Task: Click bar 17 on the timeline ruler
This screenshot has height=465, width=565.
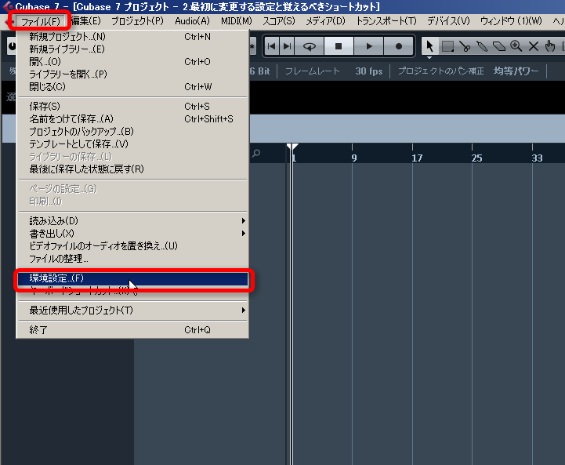Action: point(417,158)
